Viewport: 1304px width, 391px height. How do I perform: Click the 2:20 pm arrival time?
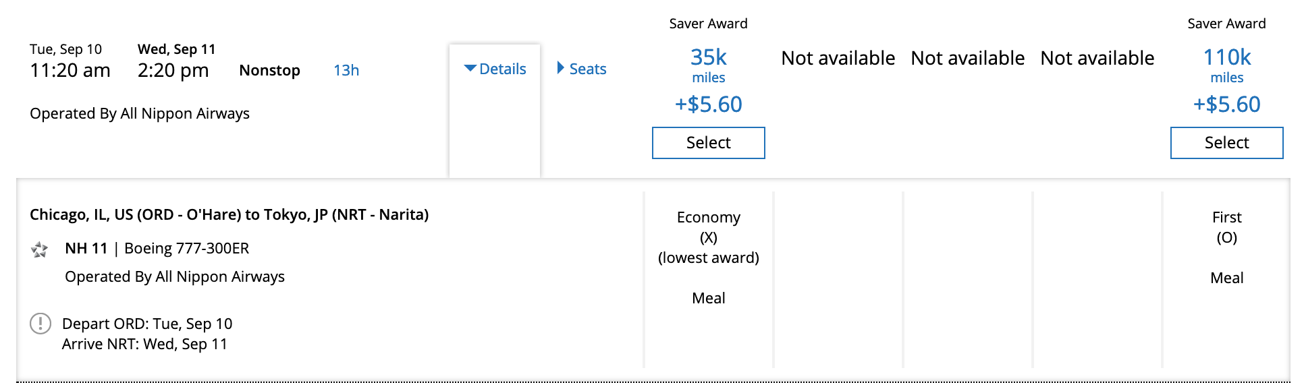[x=173, y=70]
